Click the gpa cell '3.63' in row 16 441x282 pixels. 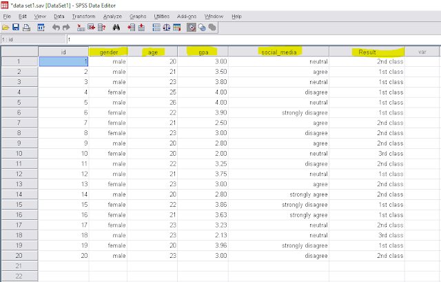203,214
